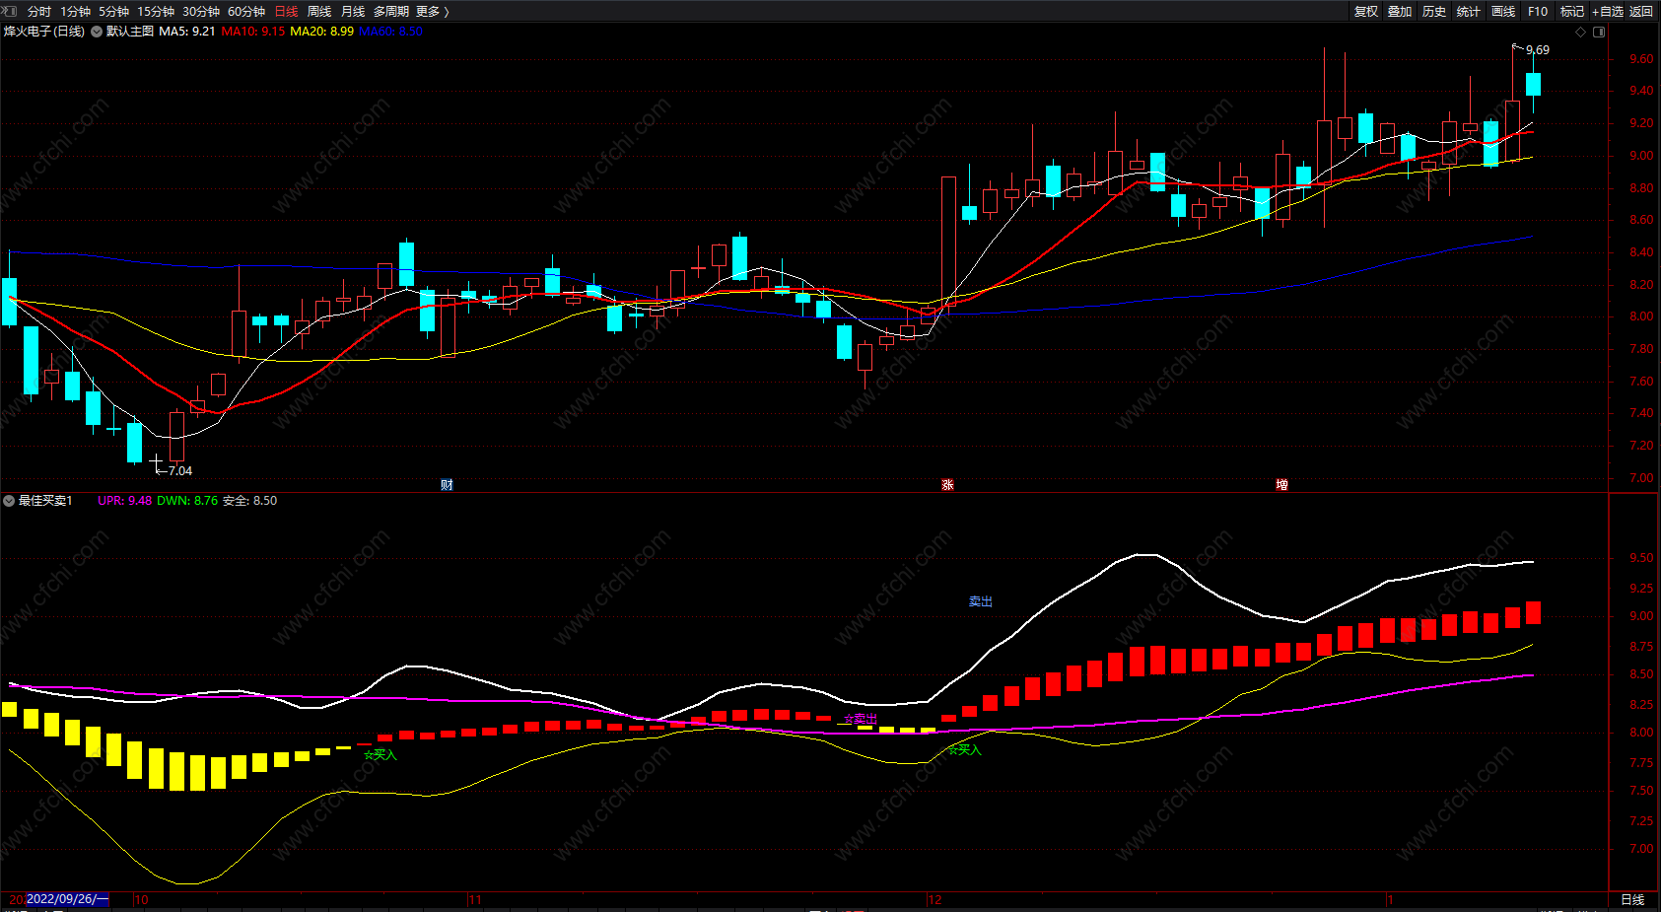Viewport: 1661px width, 912px height.
Task: Click the 7.04 low price label
Action: pyautogui.click(x=180, y=471)
